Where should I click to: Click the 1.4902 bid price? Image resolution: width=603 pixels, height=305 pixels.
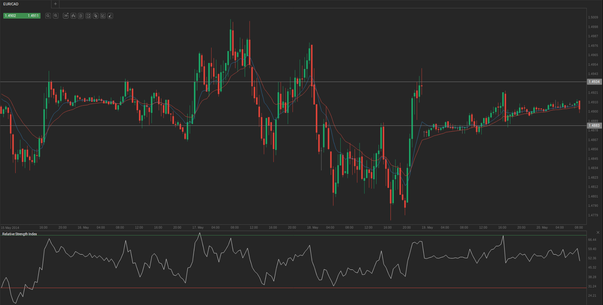11,16
